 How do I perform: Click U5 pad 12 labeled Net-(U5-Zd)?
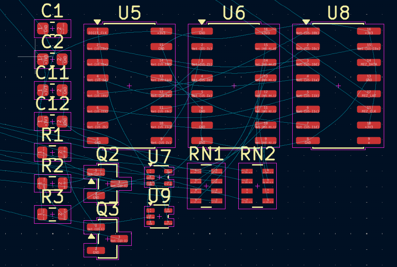coord(161,94)
